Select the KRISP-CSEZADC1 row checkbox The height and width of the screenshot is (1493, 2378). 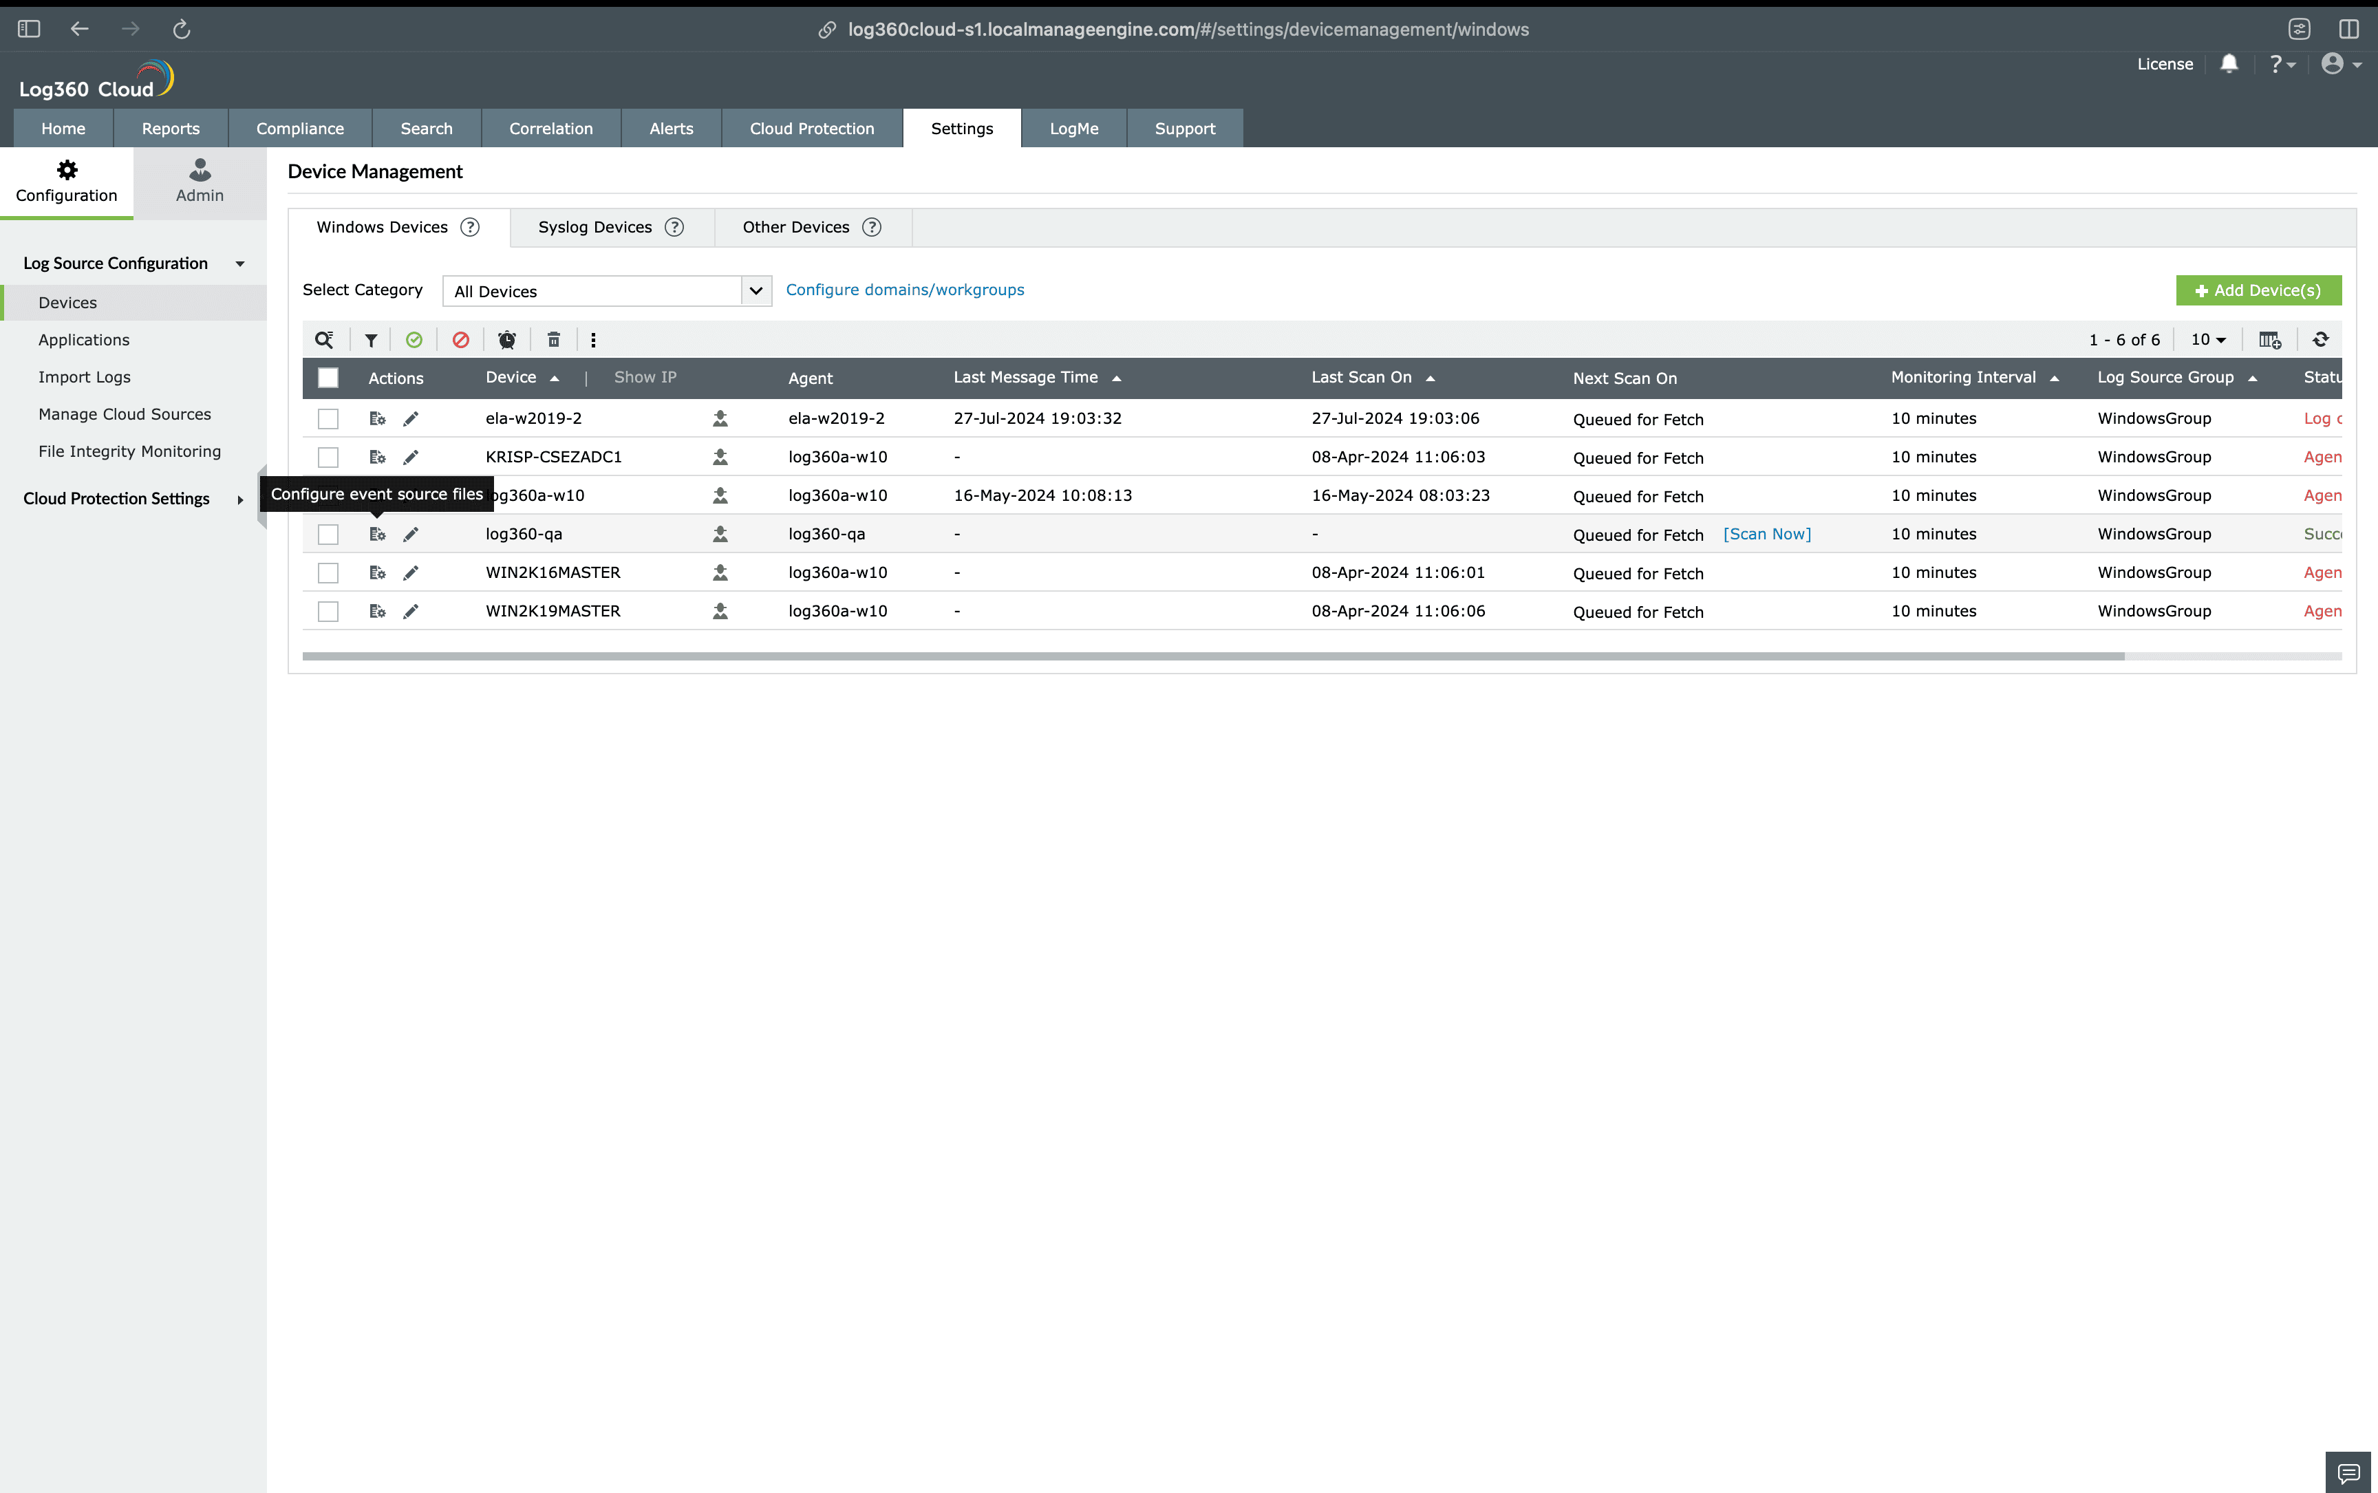pos(328,457)
